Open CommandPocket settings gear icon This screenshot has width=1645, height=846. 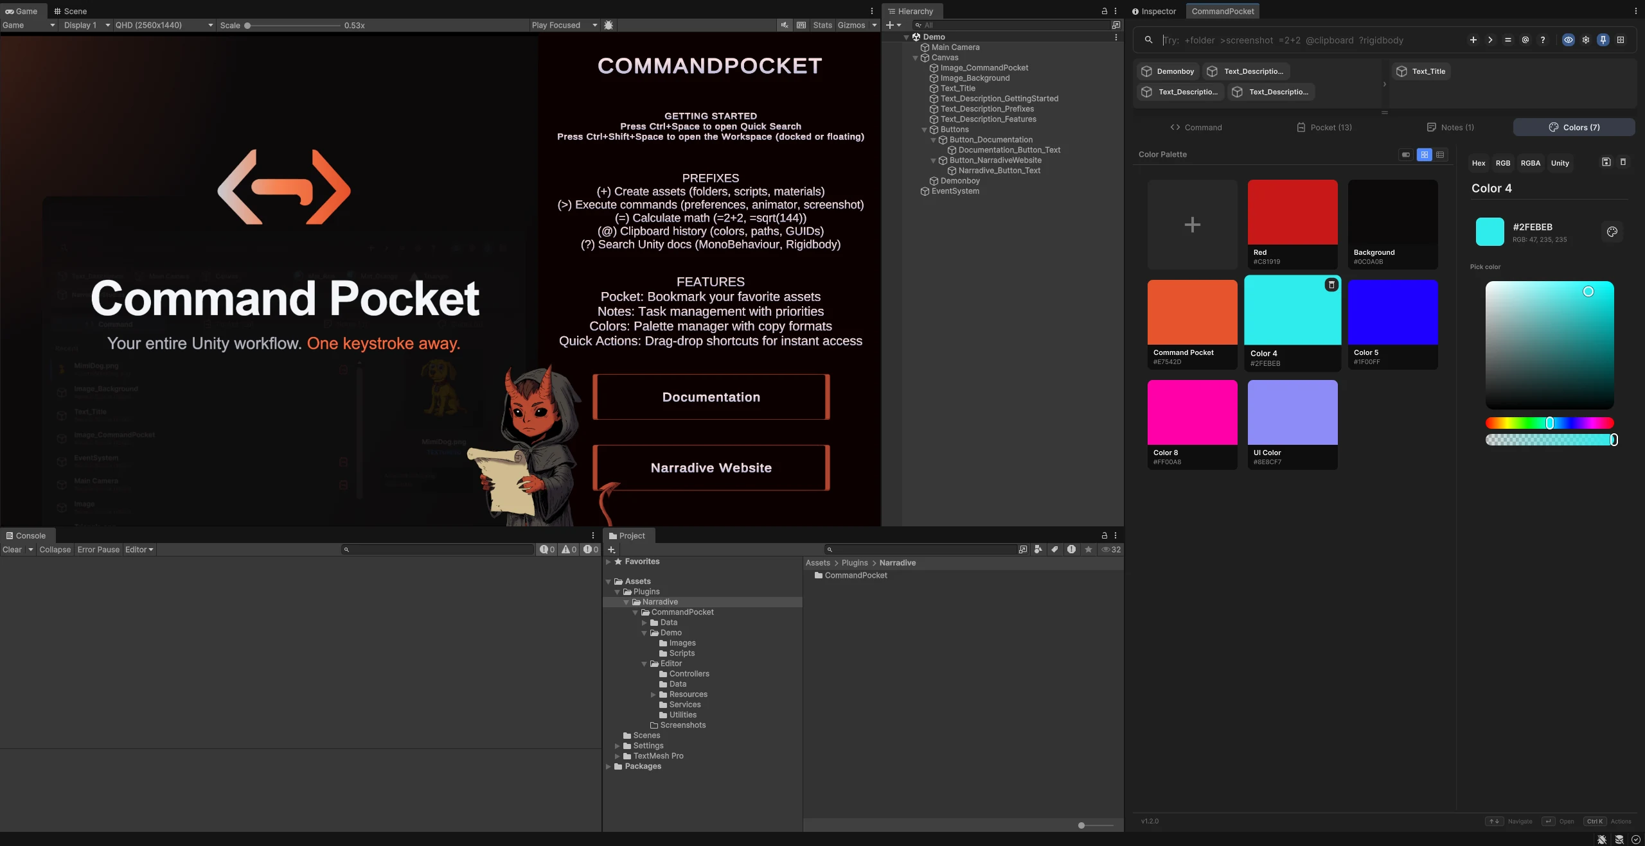click(1586, 40)
